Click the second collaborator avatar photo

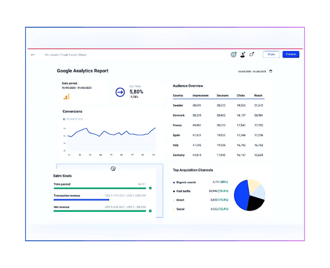point(243,54)
